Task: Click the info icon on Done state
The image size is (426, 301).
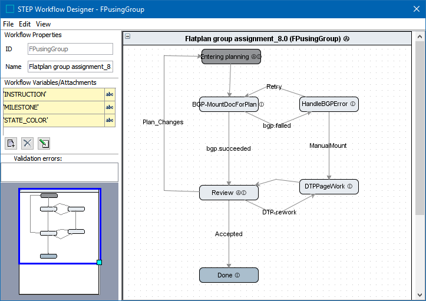Action: (237, 275)
